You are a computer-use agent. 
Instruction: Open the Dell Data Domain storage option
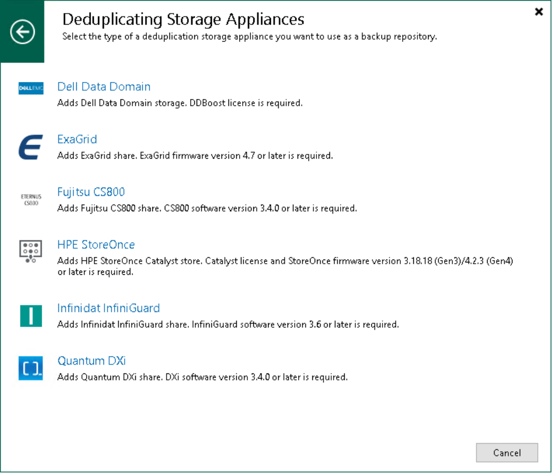click(104, 87)
